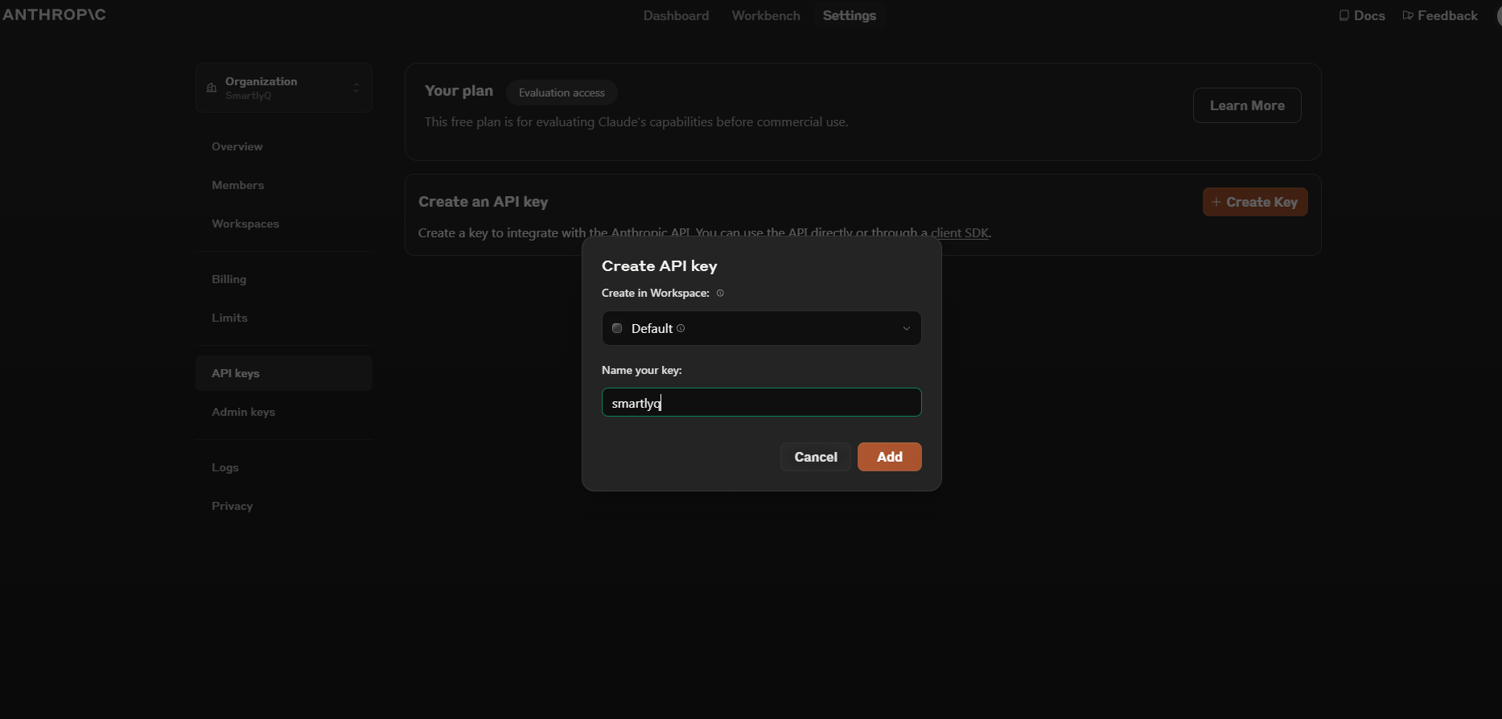1502x719 pixels.
Task: Open the Feedback link
Action: pyautogui.click(x=1440, y=15)
